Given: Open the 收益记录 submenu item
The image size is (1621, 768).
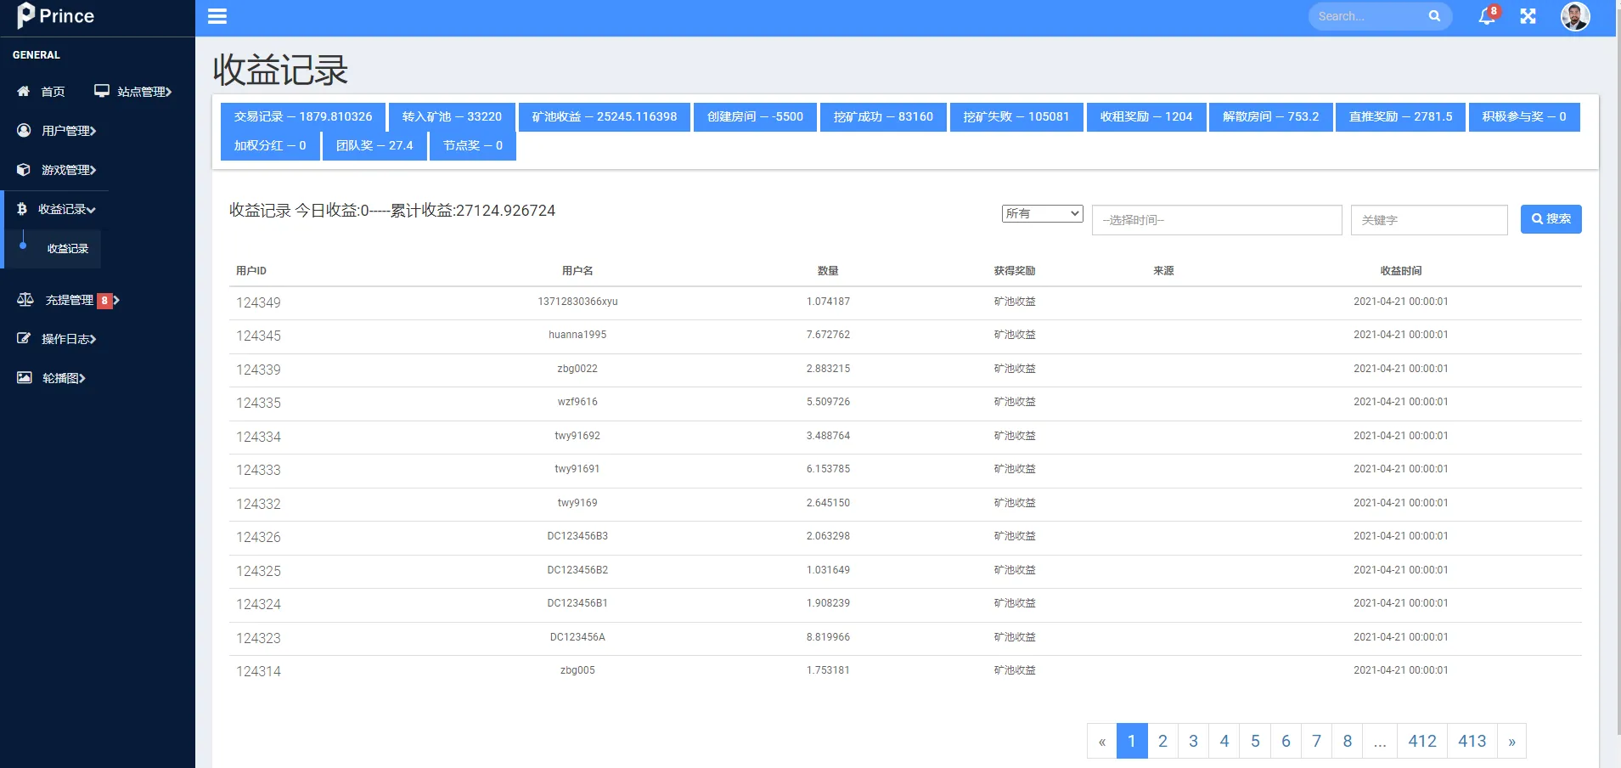Looking at the screenshot, I should tap(68, 249).
